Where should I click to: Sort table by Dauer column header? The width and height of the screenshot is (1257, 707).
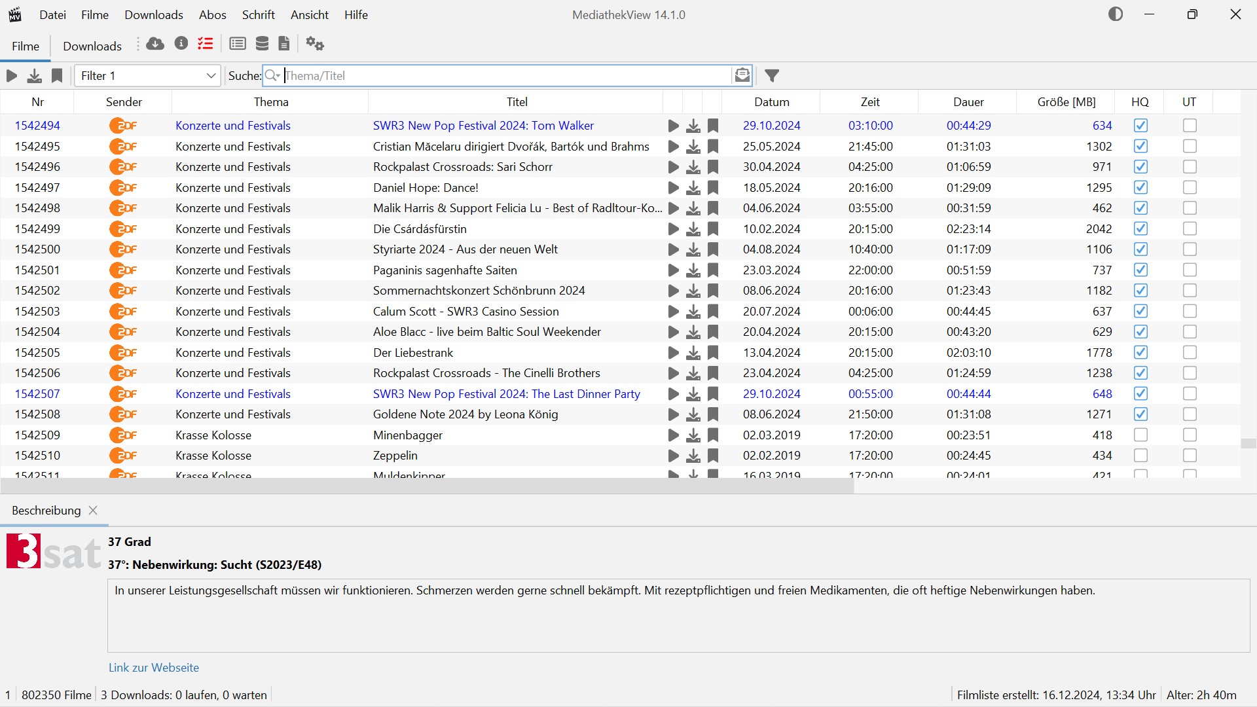point(968,102)
